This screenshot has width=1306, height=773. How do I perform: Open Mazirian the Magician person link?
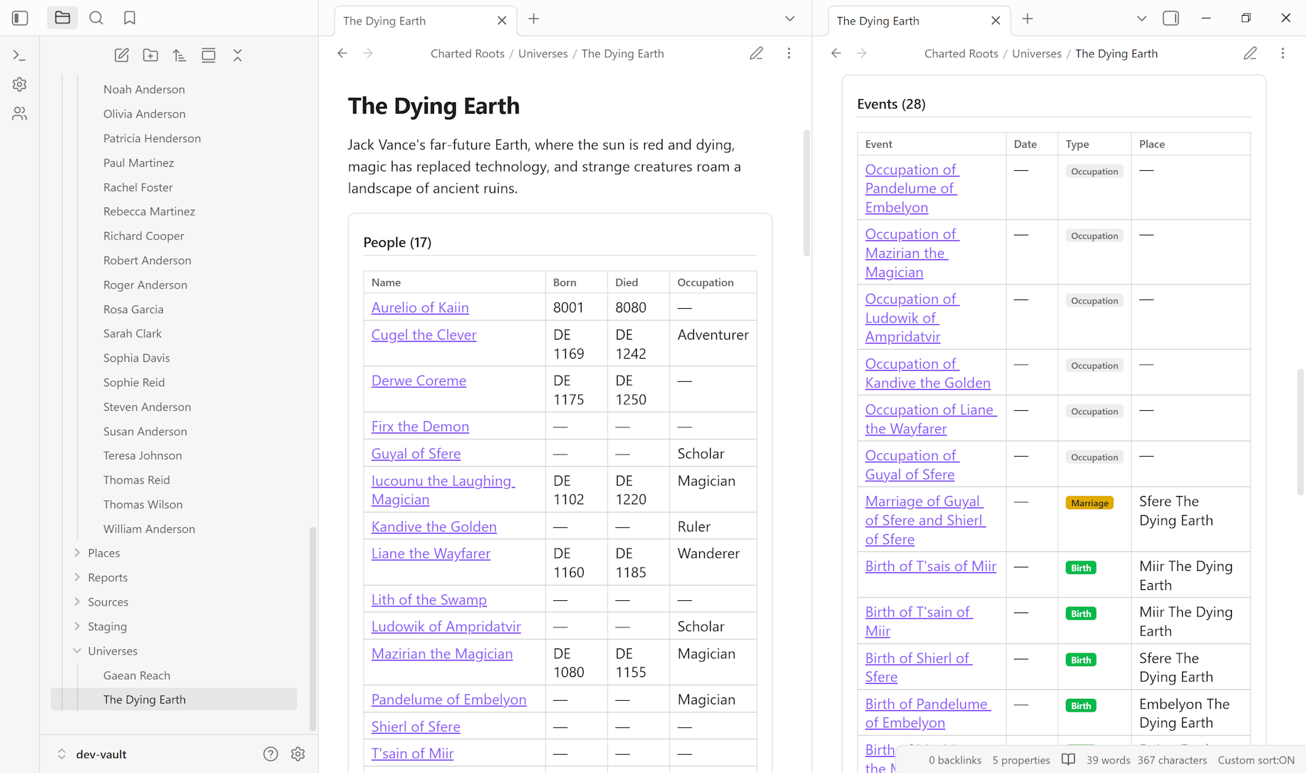tap(441, 654)
